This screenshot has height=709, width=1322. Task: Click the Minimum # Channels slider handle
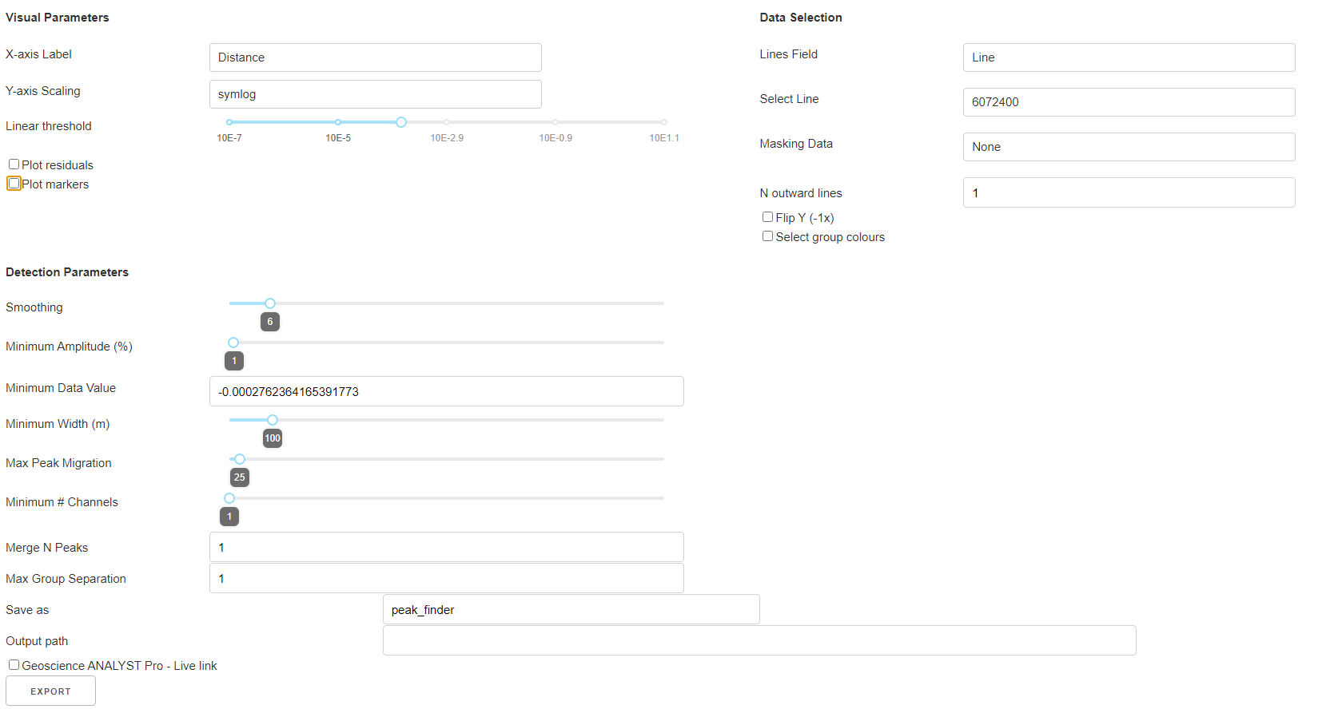tap(229, 498)
